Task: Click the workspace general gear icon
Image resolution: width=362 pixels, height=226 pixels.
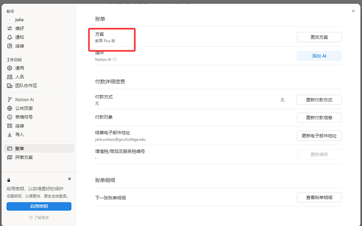Action: pos(9,68)
